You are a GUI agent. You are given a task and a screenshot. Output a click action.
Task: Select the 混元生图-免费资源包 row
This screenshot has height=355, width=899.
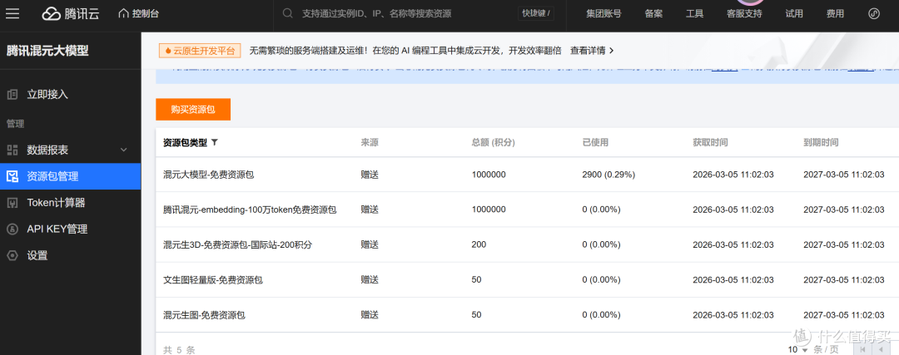click(528, 315)
